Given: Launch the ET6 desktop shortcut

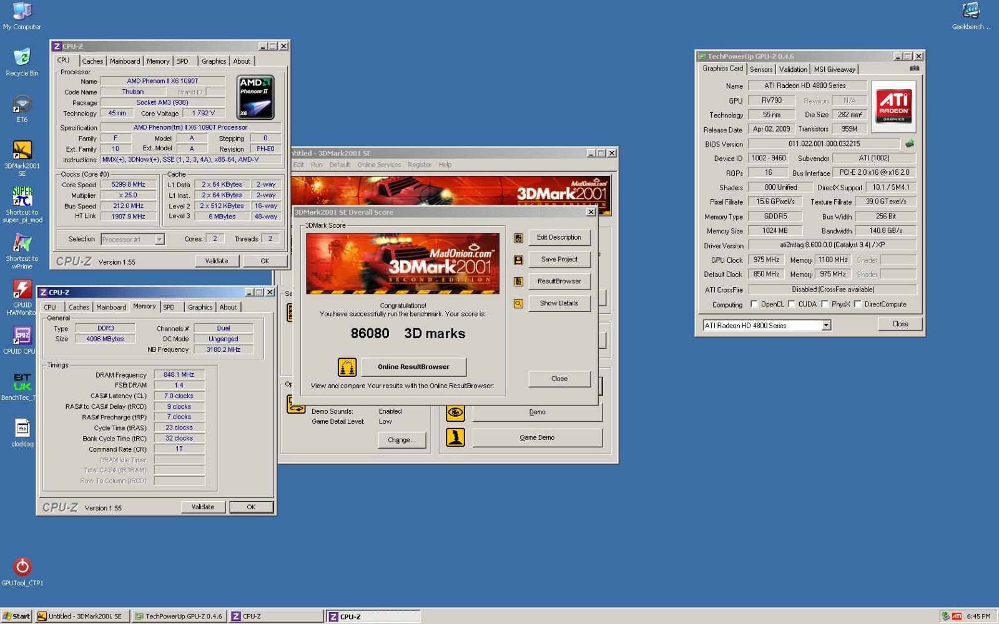Looking at the screenshot, I should [22, 109].
